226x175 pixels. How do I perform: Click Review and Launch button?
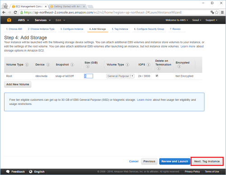click(x=174, y=161)
